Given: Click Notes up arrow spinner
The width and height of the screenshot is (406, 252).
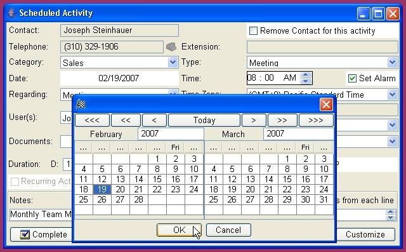Looking at the screenshot, I should click(x=391, y=212).
